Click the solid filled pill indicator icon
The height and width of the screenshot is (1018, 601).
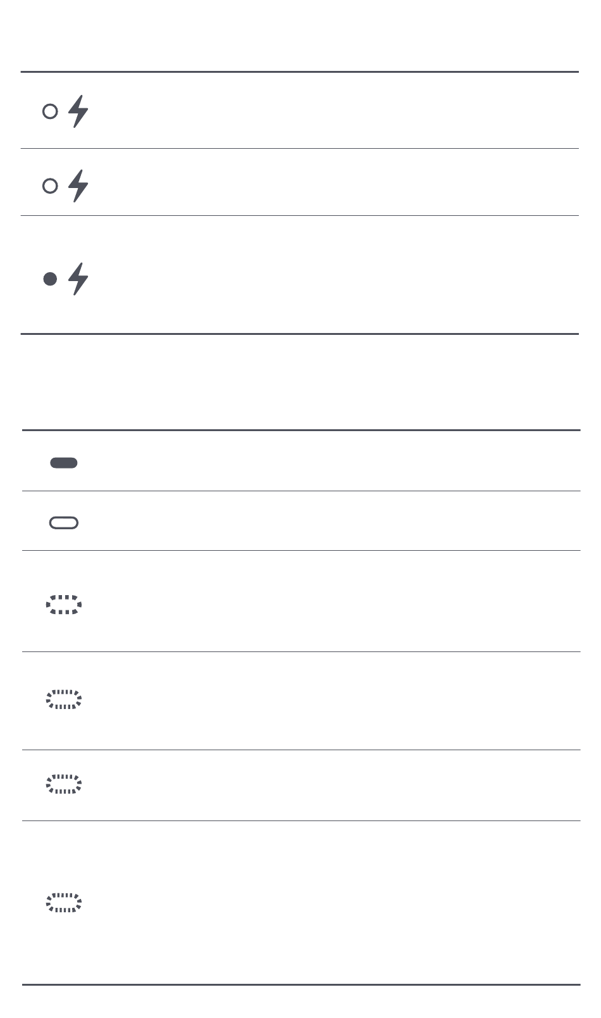pyautogui.click(x=64, y=463)
